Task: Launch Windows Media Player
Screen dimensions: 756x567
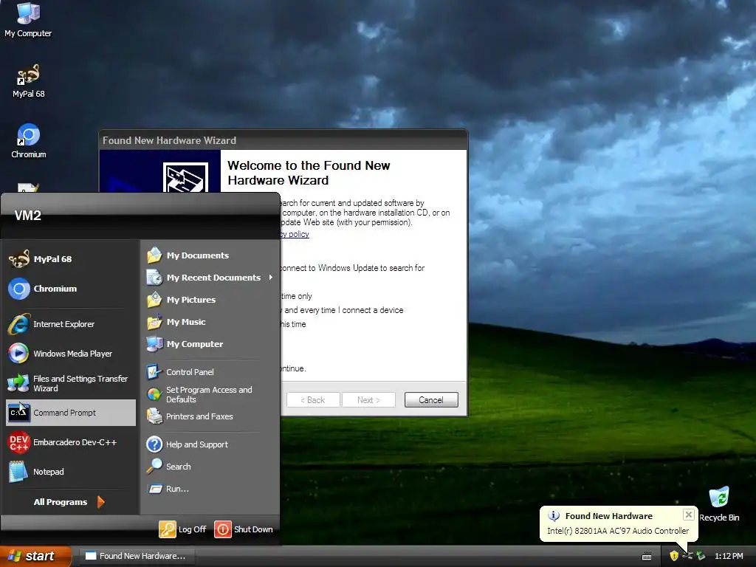Action: [x=70, y=354]
